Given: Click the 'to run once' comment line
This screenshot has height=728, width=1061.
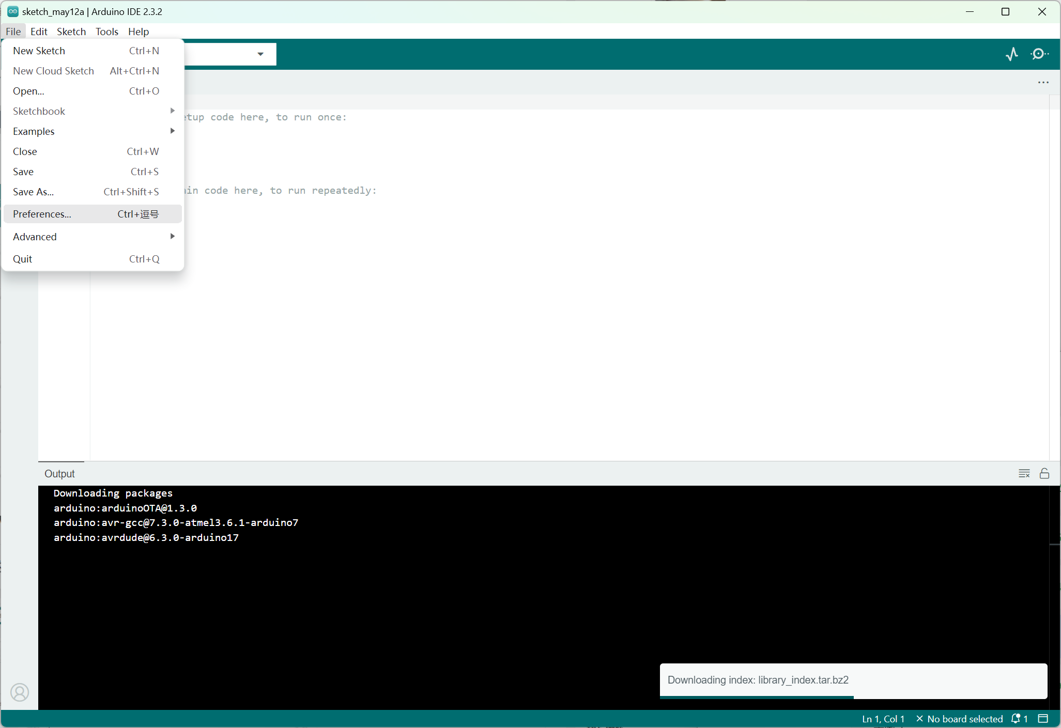Looking at the screenshot, I should click(x=265, y=117).
